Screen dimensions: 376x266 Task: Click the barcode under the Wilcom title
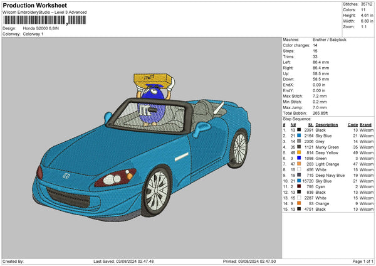click(44, 20)
